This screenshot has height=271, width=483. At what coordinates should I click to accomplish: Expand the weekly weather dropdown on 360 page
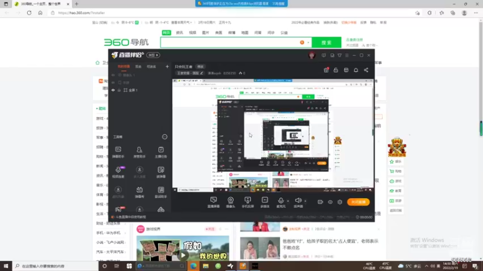(182, 22)
